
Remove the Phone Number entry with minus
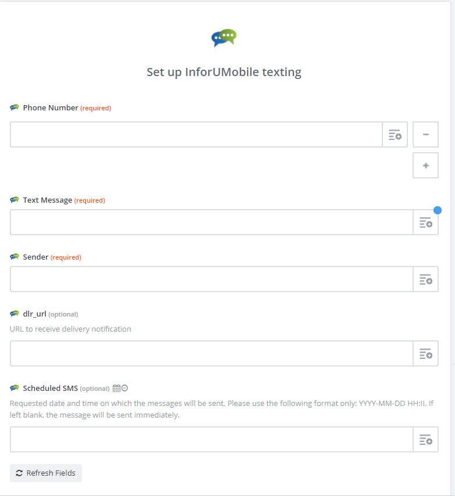pyautogui.click(x=425, y=135)
